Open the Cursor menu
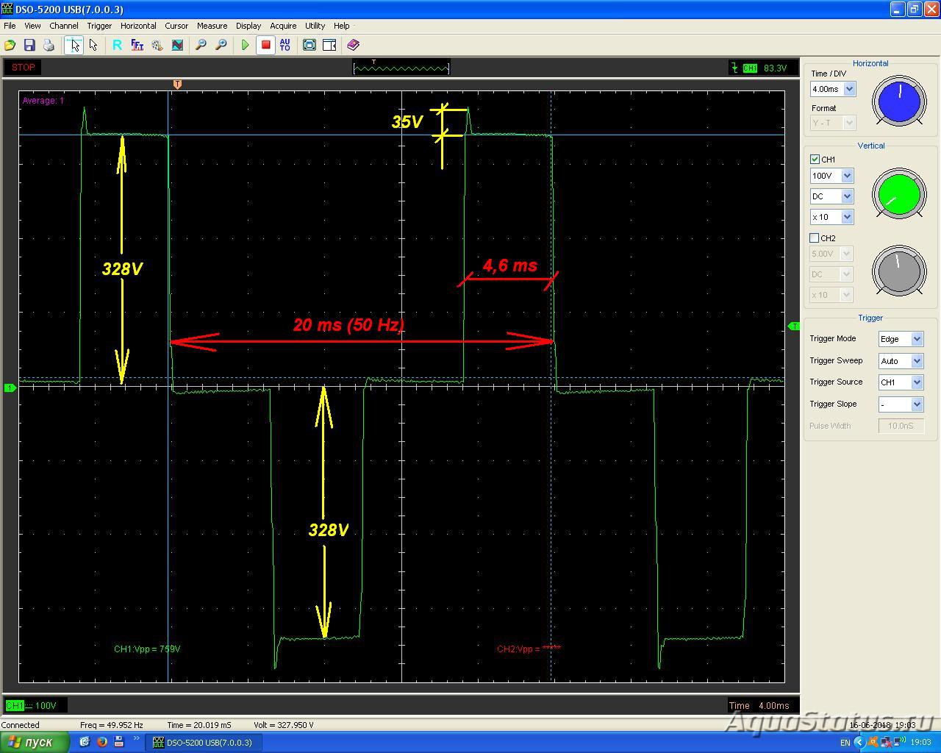This screenshot has width=941, height=753. (176, 26)
